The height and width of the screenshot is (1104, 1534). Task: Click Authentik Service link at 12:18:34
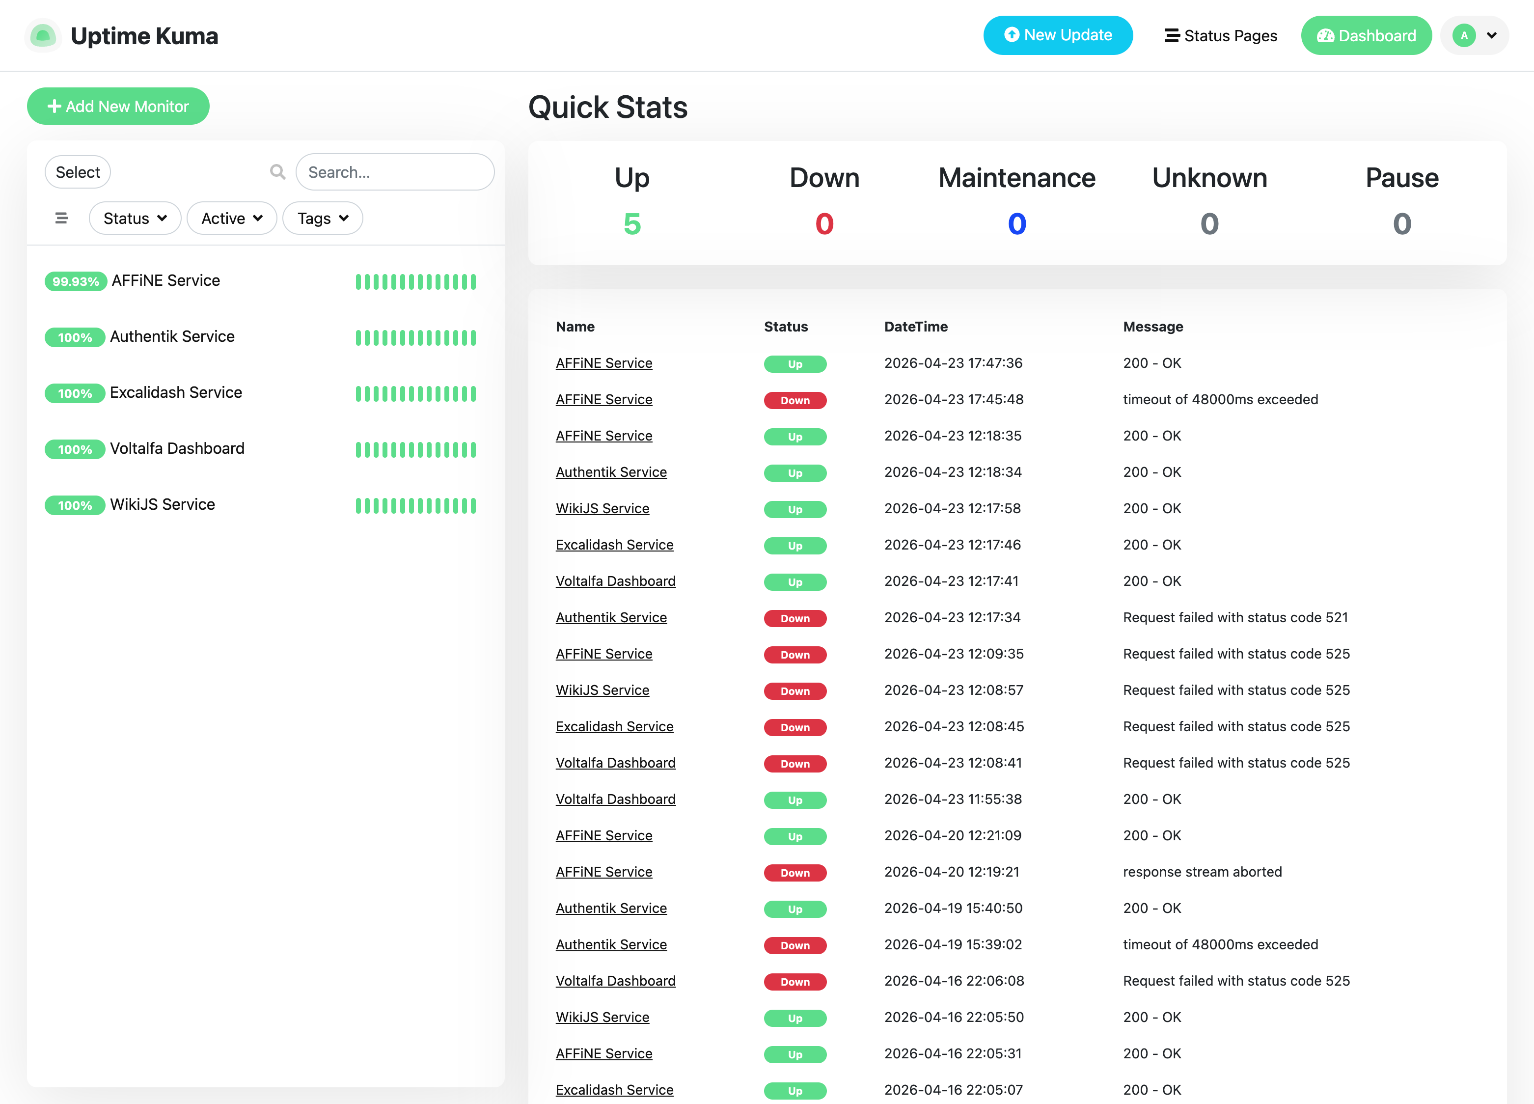click(611, 472)
